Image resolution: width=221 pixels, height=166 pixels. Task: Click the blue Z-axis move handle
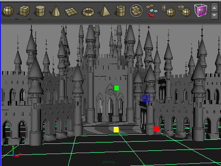[146, 98]
